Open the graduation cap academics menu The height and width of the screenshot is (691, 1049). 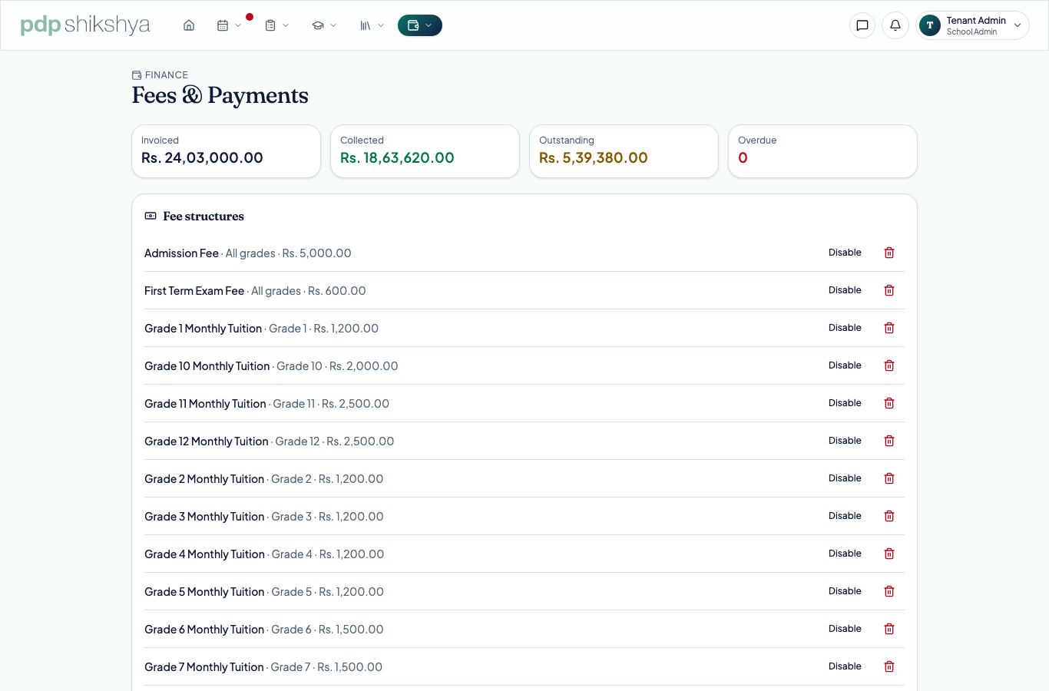point(324,25)
